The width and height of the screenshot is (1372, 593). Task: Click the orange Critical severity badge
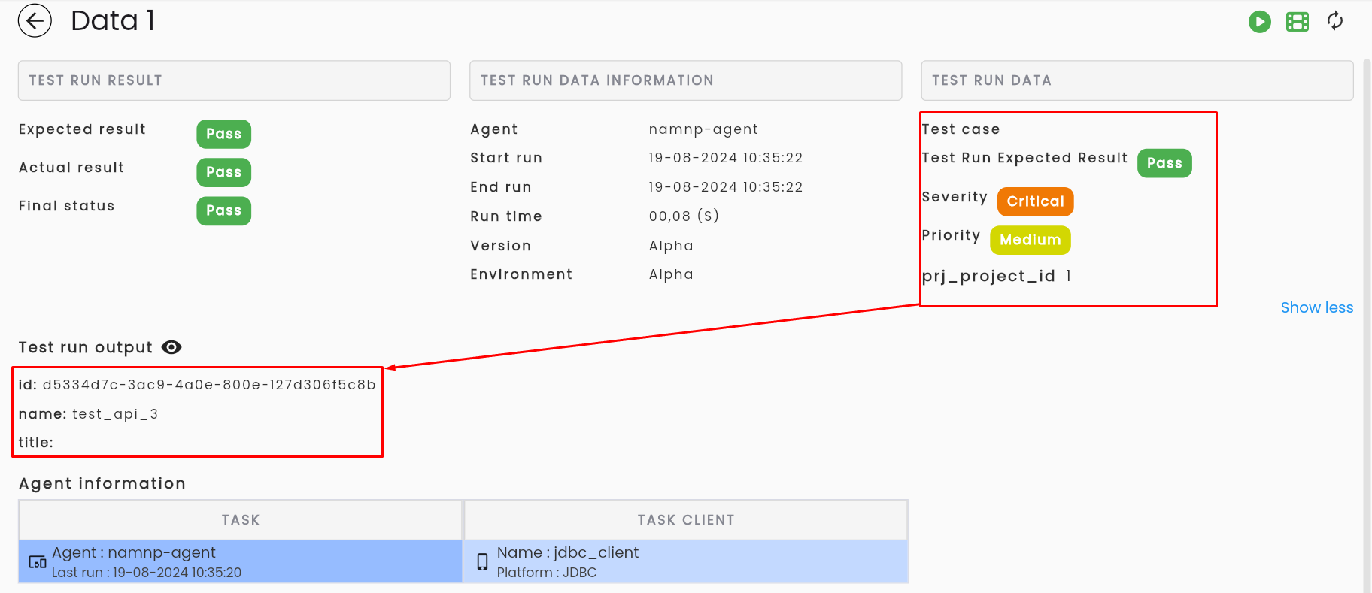[1035, 201]
